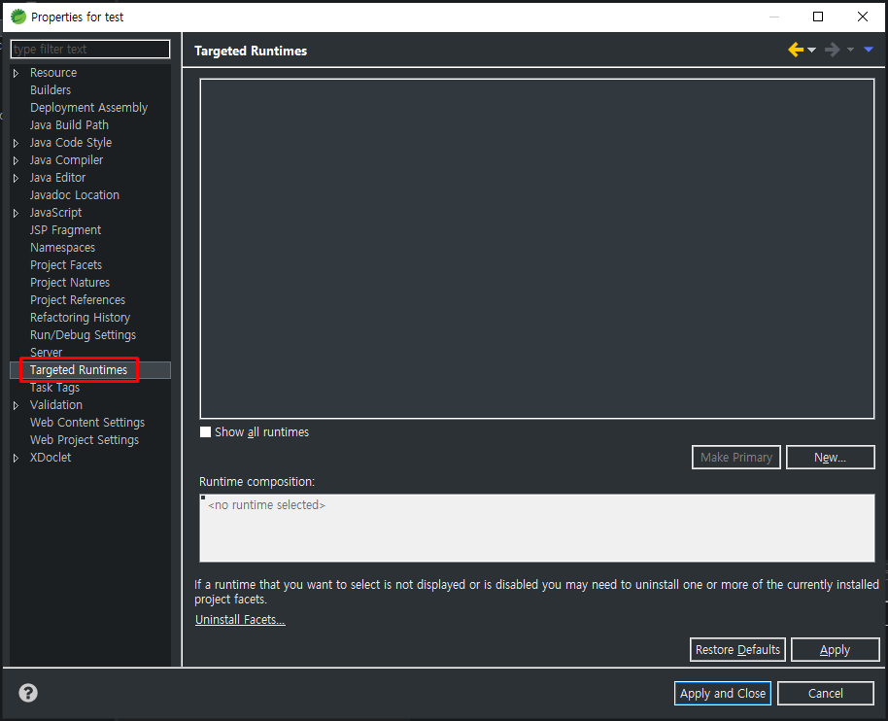
Task: Open Deployment Assembly page
Action: pos(89,108)
